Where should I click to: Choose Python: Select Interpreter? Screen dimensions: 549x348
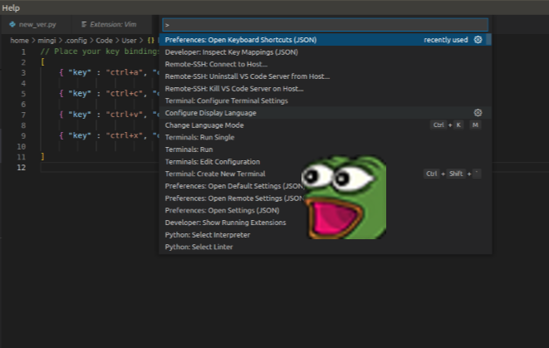pos(326,235)
